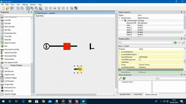Open a form with the folder icon
Image resolution: width=186 pixels, height=104 pixels.
coord(8,8)
